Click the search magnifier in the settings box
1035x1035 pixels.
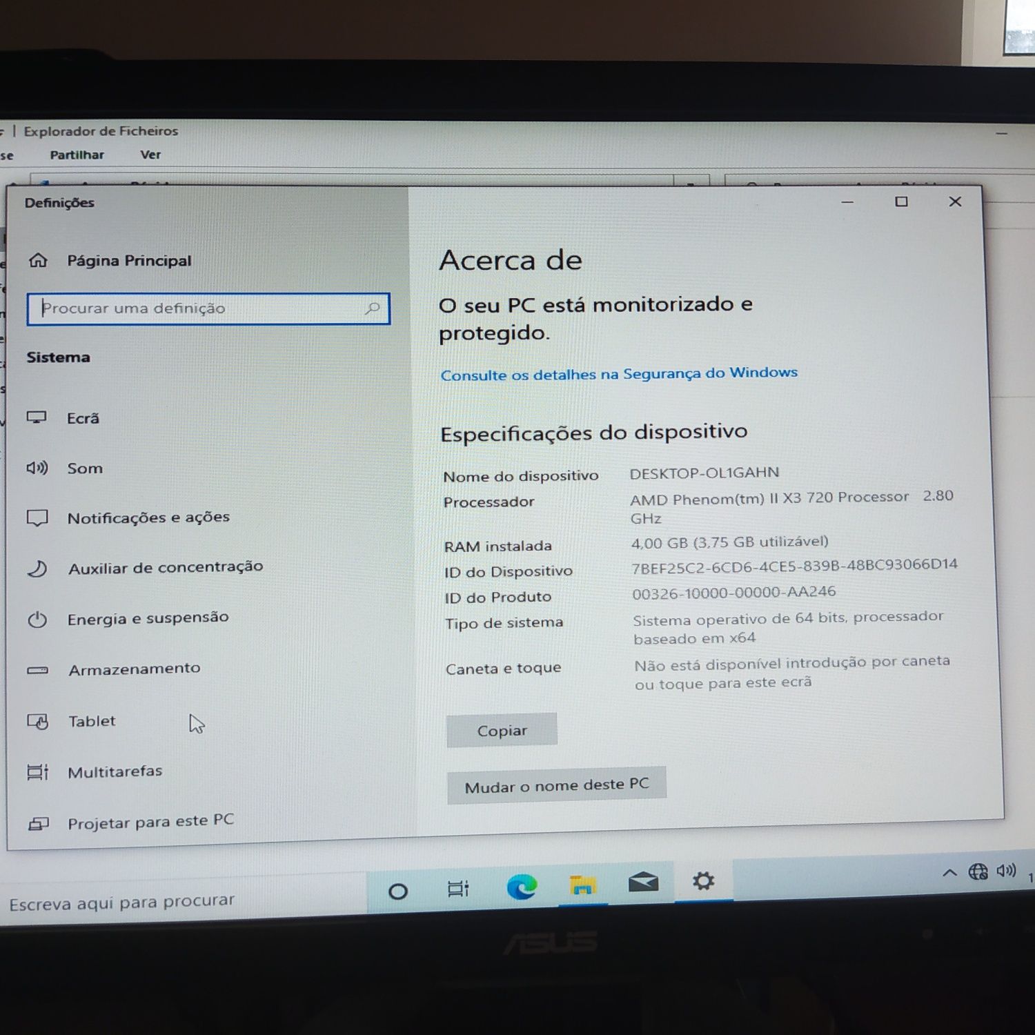[x=373, y=308]
